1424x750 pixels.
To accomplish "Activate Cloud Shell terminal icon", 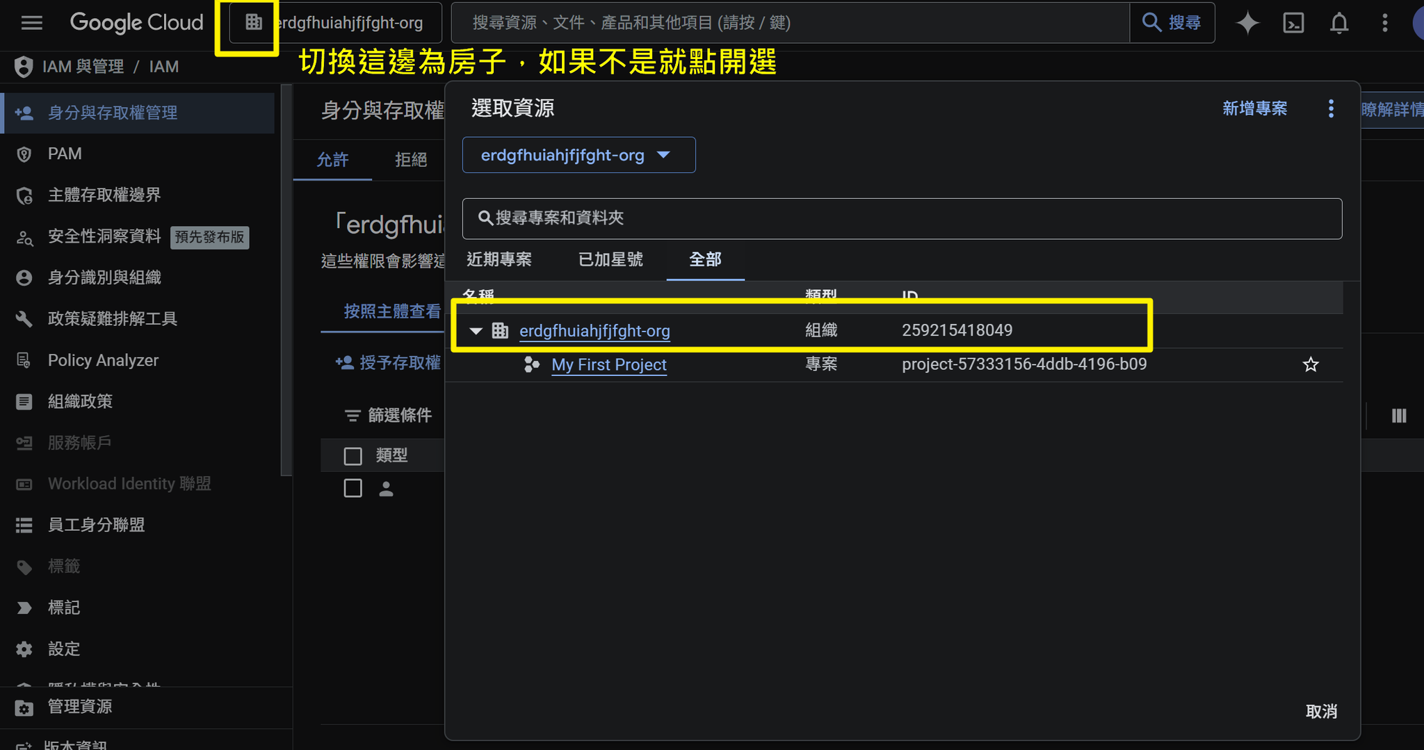I will (1293, 23).
